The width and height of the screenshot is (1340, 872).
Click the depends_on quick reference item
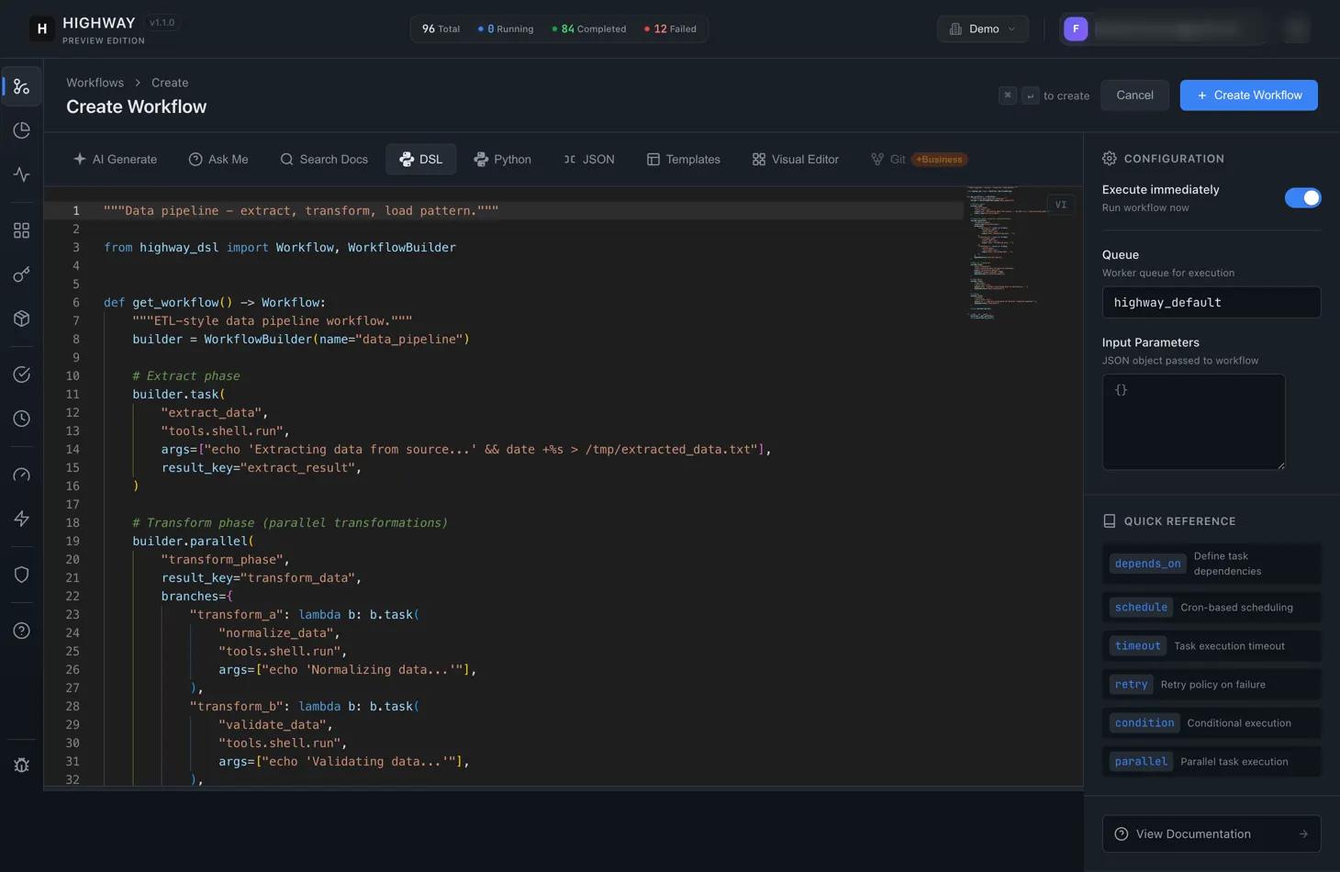pos(1212,564)
